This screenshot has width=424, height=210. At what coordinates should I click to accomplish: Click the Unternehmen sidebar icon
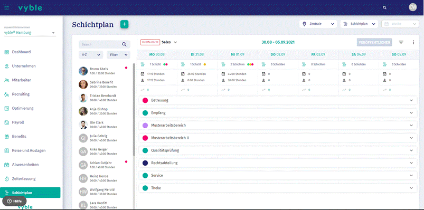(x=7, y=66)
